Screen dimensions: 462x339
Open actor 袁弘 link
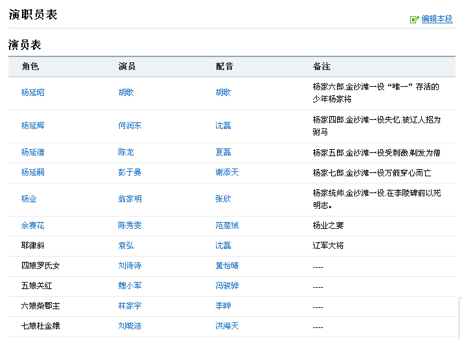pyautogui.click(x=126, y=246)
